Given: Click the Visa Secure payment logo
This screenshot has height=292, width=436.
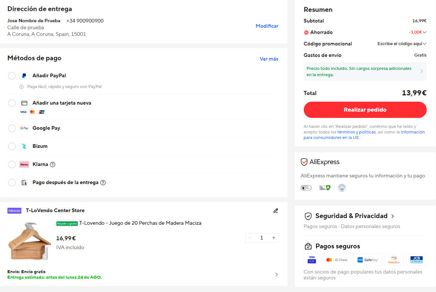Looking at the screenshot, I should (x=312, y=259).
